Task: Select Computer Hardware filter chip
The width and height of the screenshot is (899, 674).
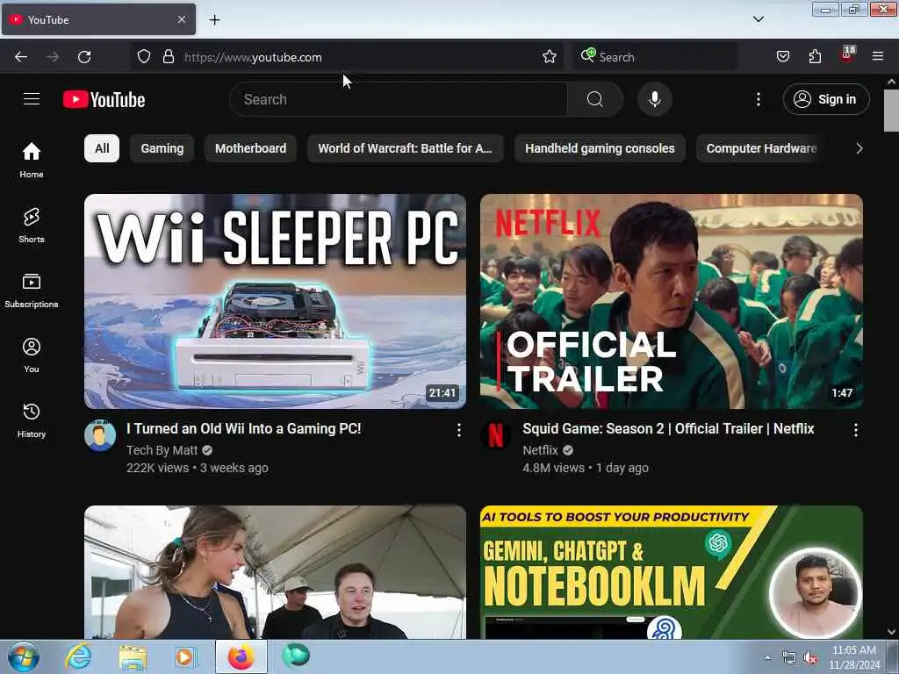Action: (x=761, y=148)
